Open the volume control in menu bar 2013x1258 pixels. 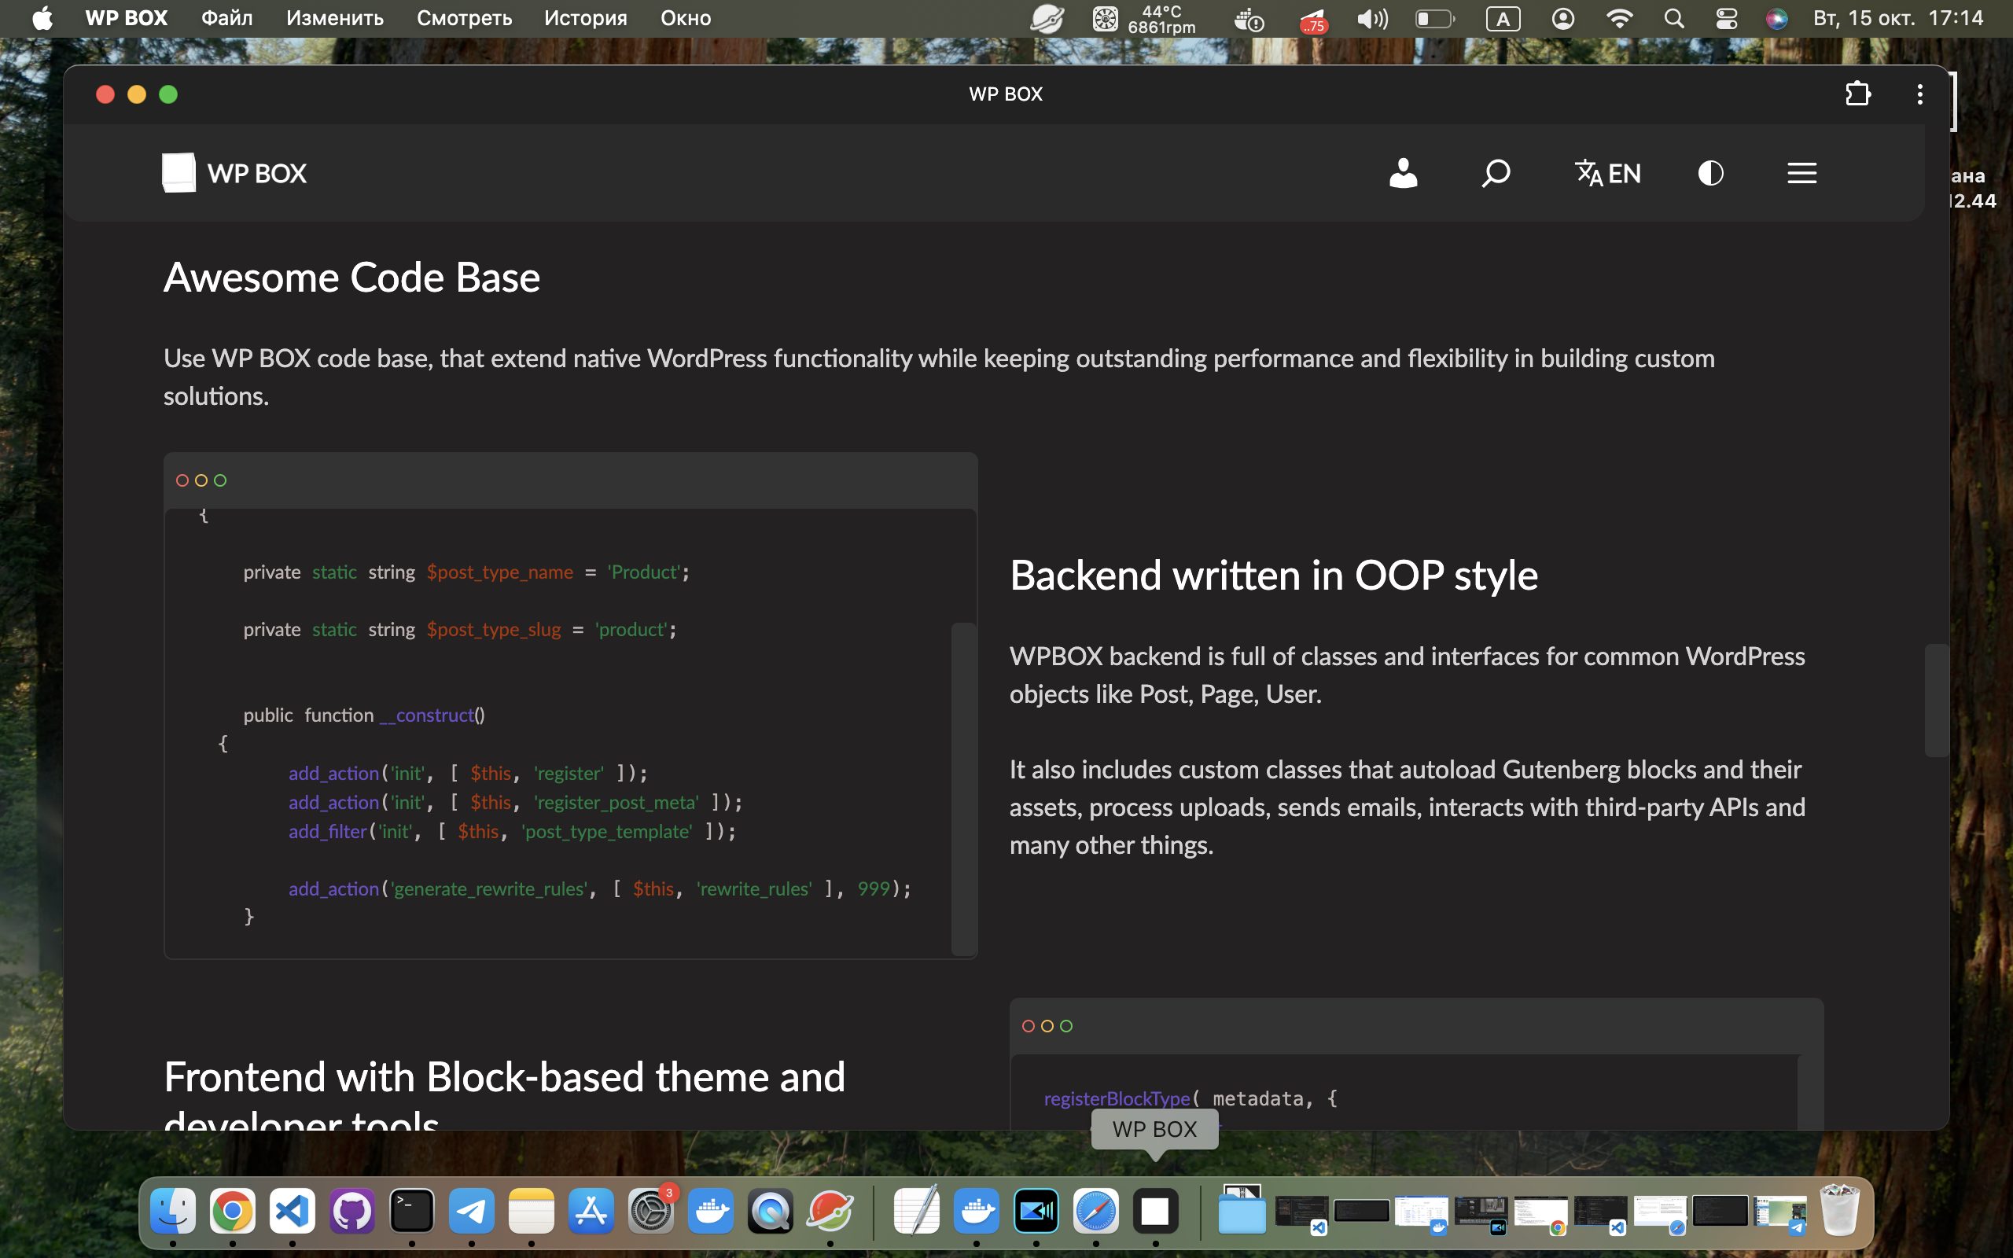[x=1372, y=18]
